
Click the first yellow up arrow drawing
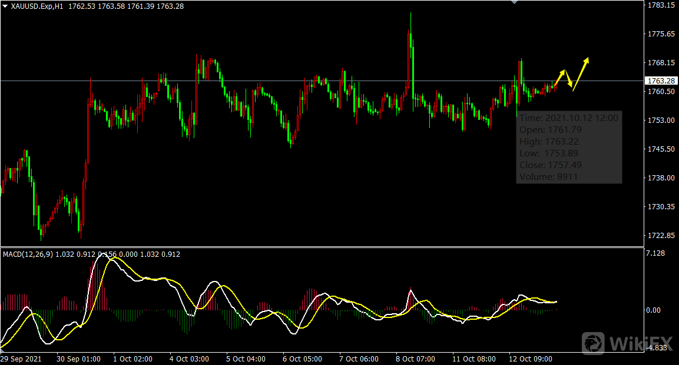(x=560, y=76)
